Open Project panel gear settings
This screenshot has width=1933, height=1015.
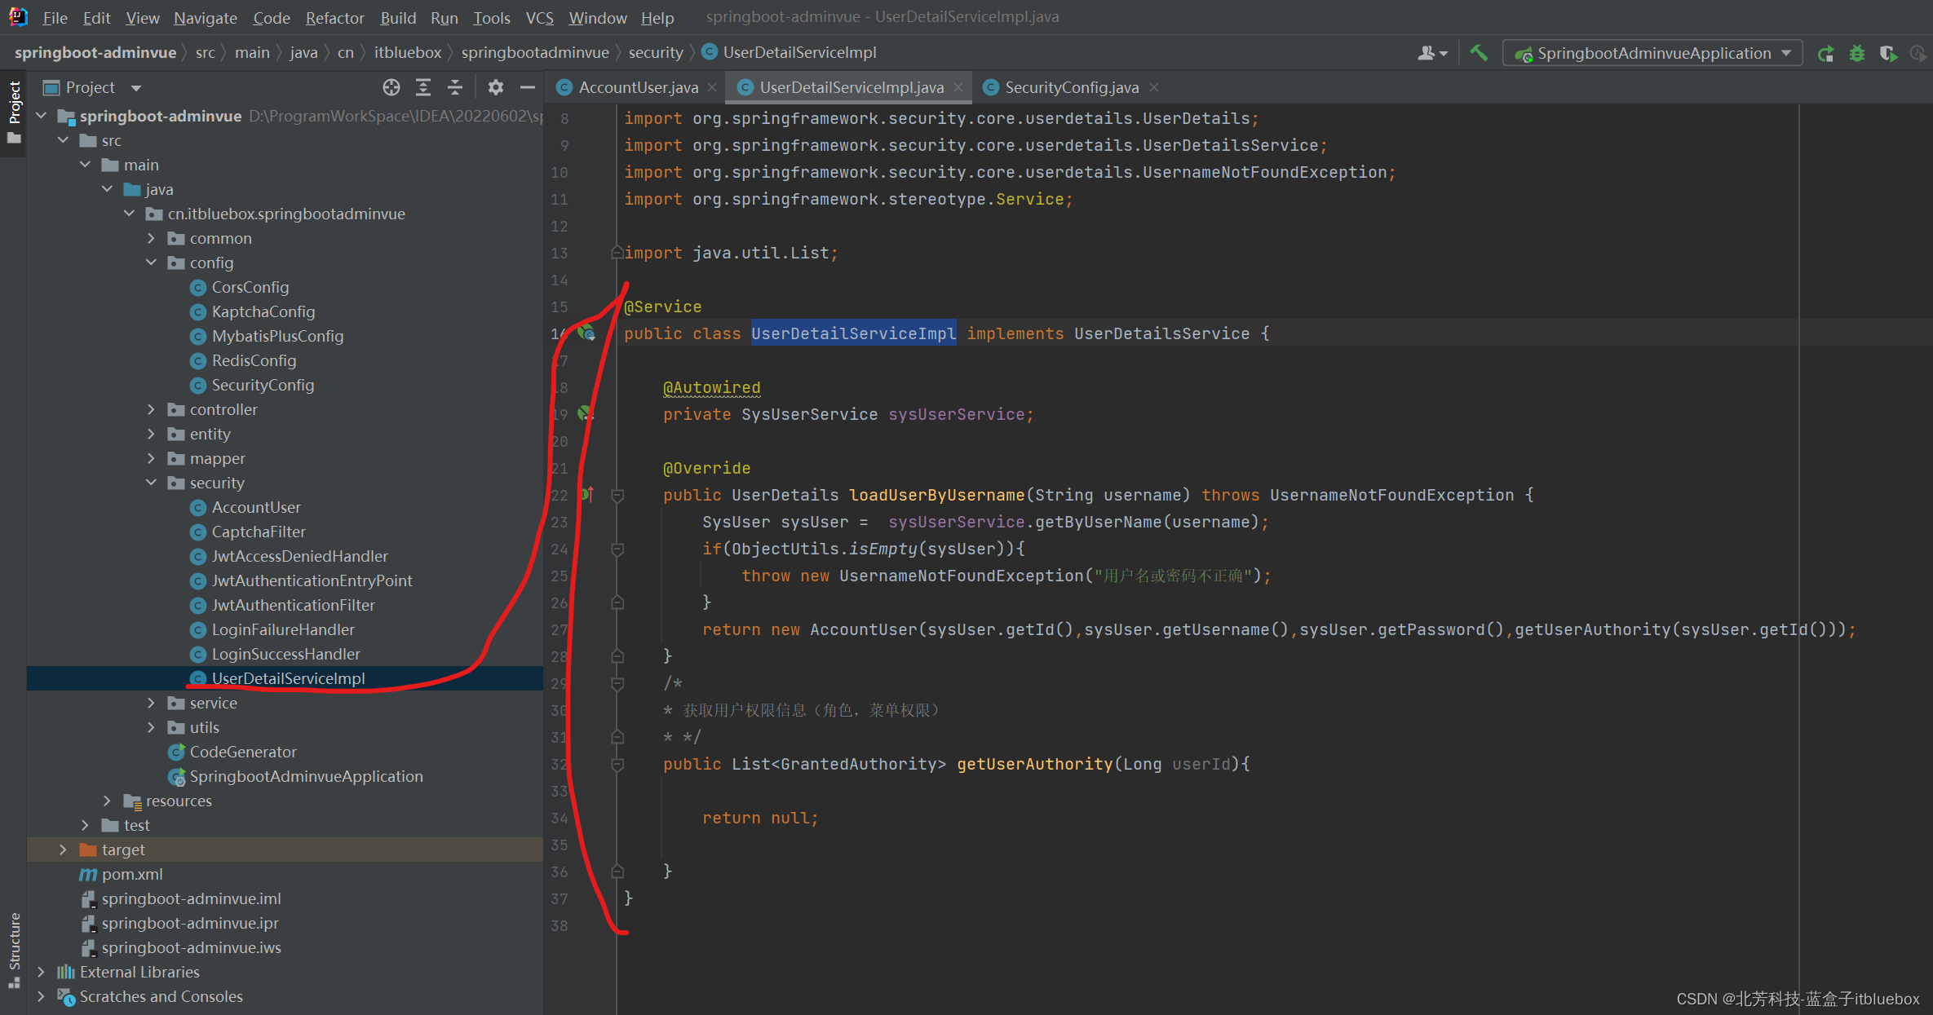tap(495, 87)
